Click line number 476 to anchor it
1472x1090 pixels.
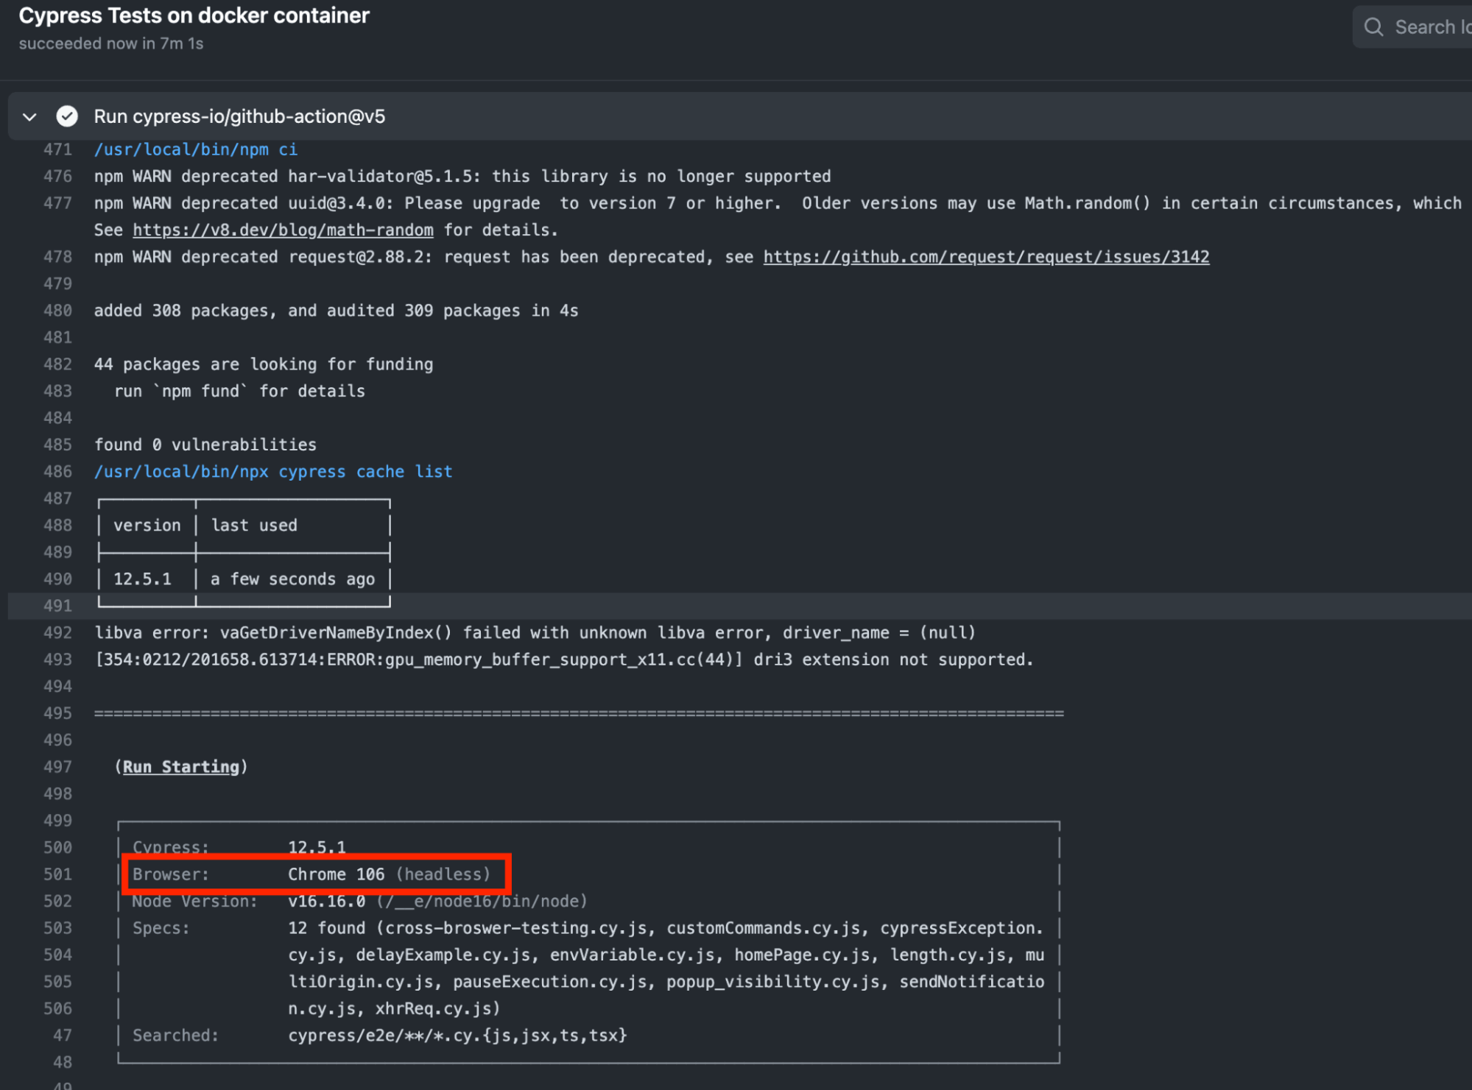pyautogui.click(x=59, y=176)
